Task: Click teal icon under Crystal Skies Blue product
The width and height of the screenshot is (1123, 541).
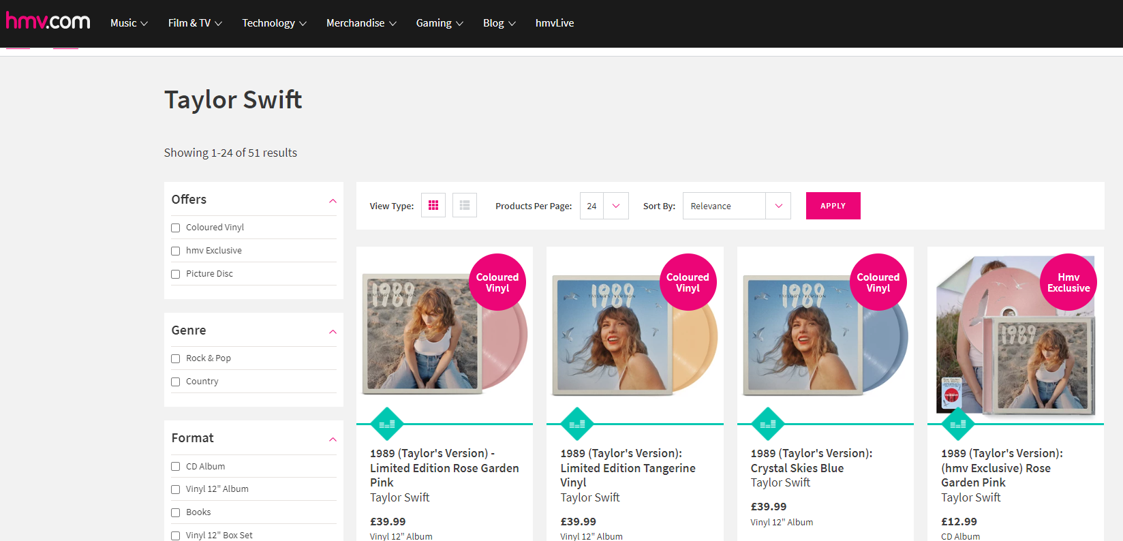Action: click(x=768, y=424)
